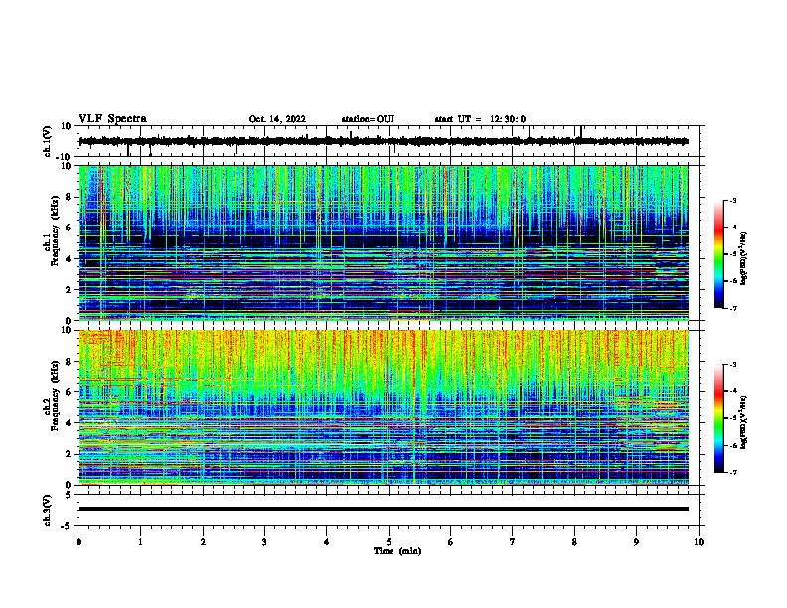Viewport: 787px width, 608px height.
Task: Click time axis tick label "5"
Action: click(389, 542)
